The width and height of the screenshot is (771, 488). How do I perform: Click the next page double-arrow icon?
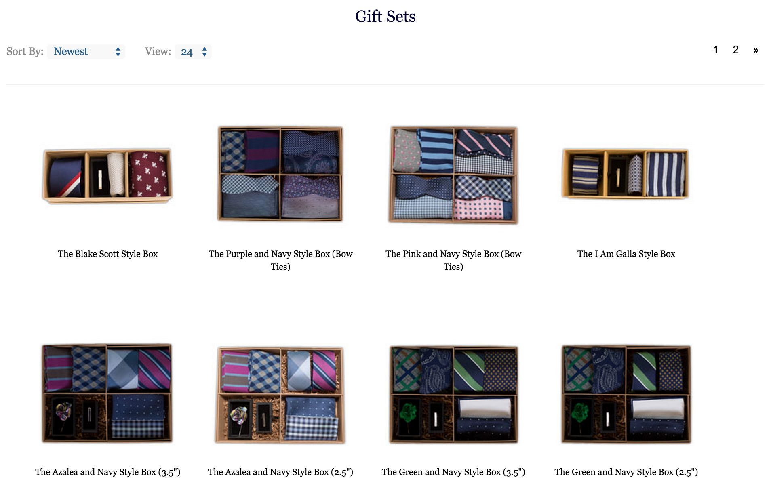(756, 50)
